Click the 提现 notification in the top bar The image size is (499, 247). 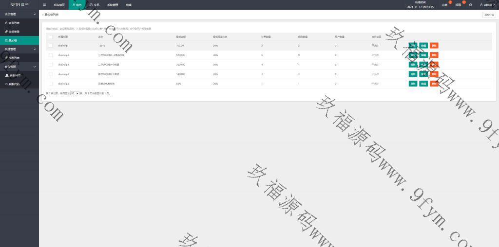pyautogui.click(x=458, y=5)
